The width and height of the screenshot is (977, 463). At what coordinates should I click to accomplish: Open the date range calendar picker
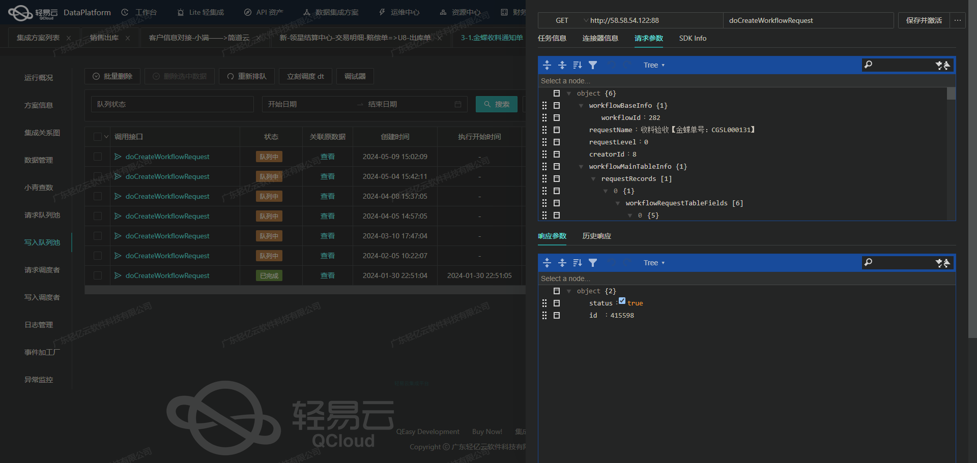458,104
